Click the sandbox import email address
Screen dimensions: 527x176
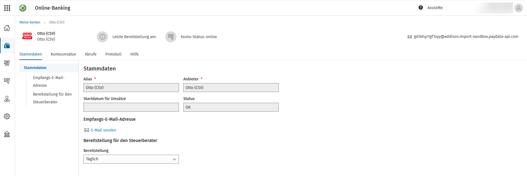[466, 36]
